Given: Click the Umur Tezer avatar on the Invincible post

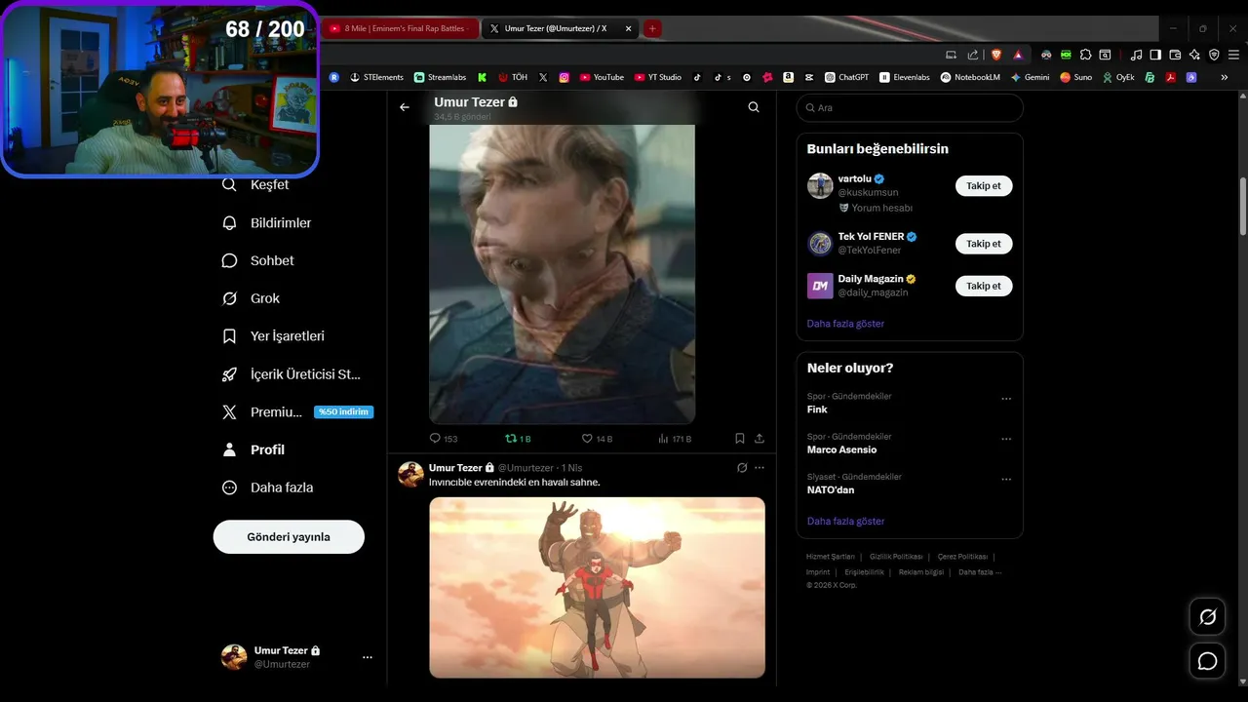Looking at the screenshot, I should tap(411, 475).
